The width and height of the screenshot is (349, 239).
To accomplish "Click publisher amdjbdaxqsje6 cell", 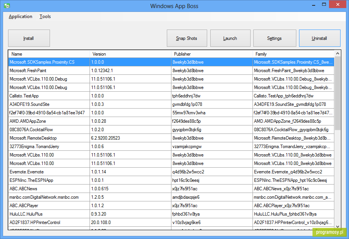I will 212,197.
